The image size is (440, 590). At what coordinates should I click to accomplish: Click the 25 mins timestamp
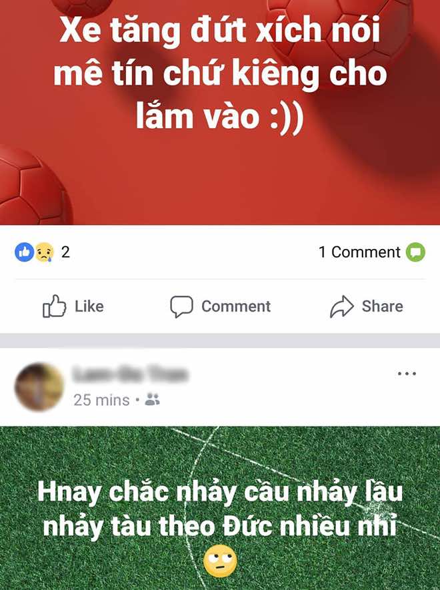coord(101,400)
